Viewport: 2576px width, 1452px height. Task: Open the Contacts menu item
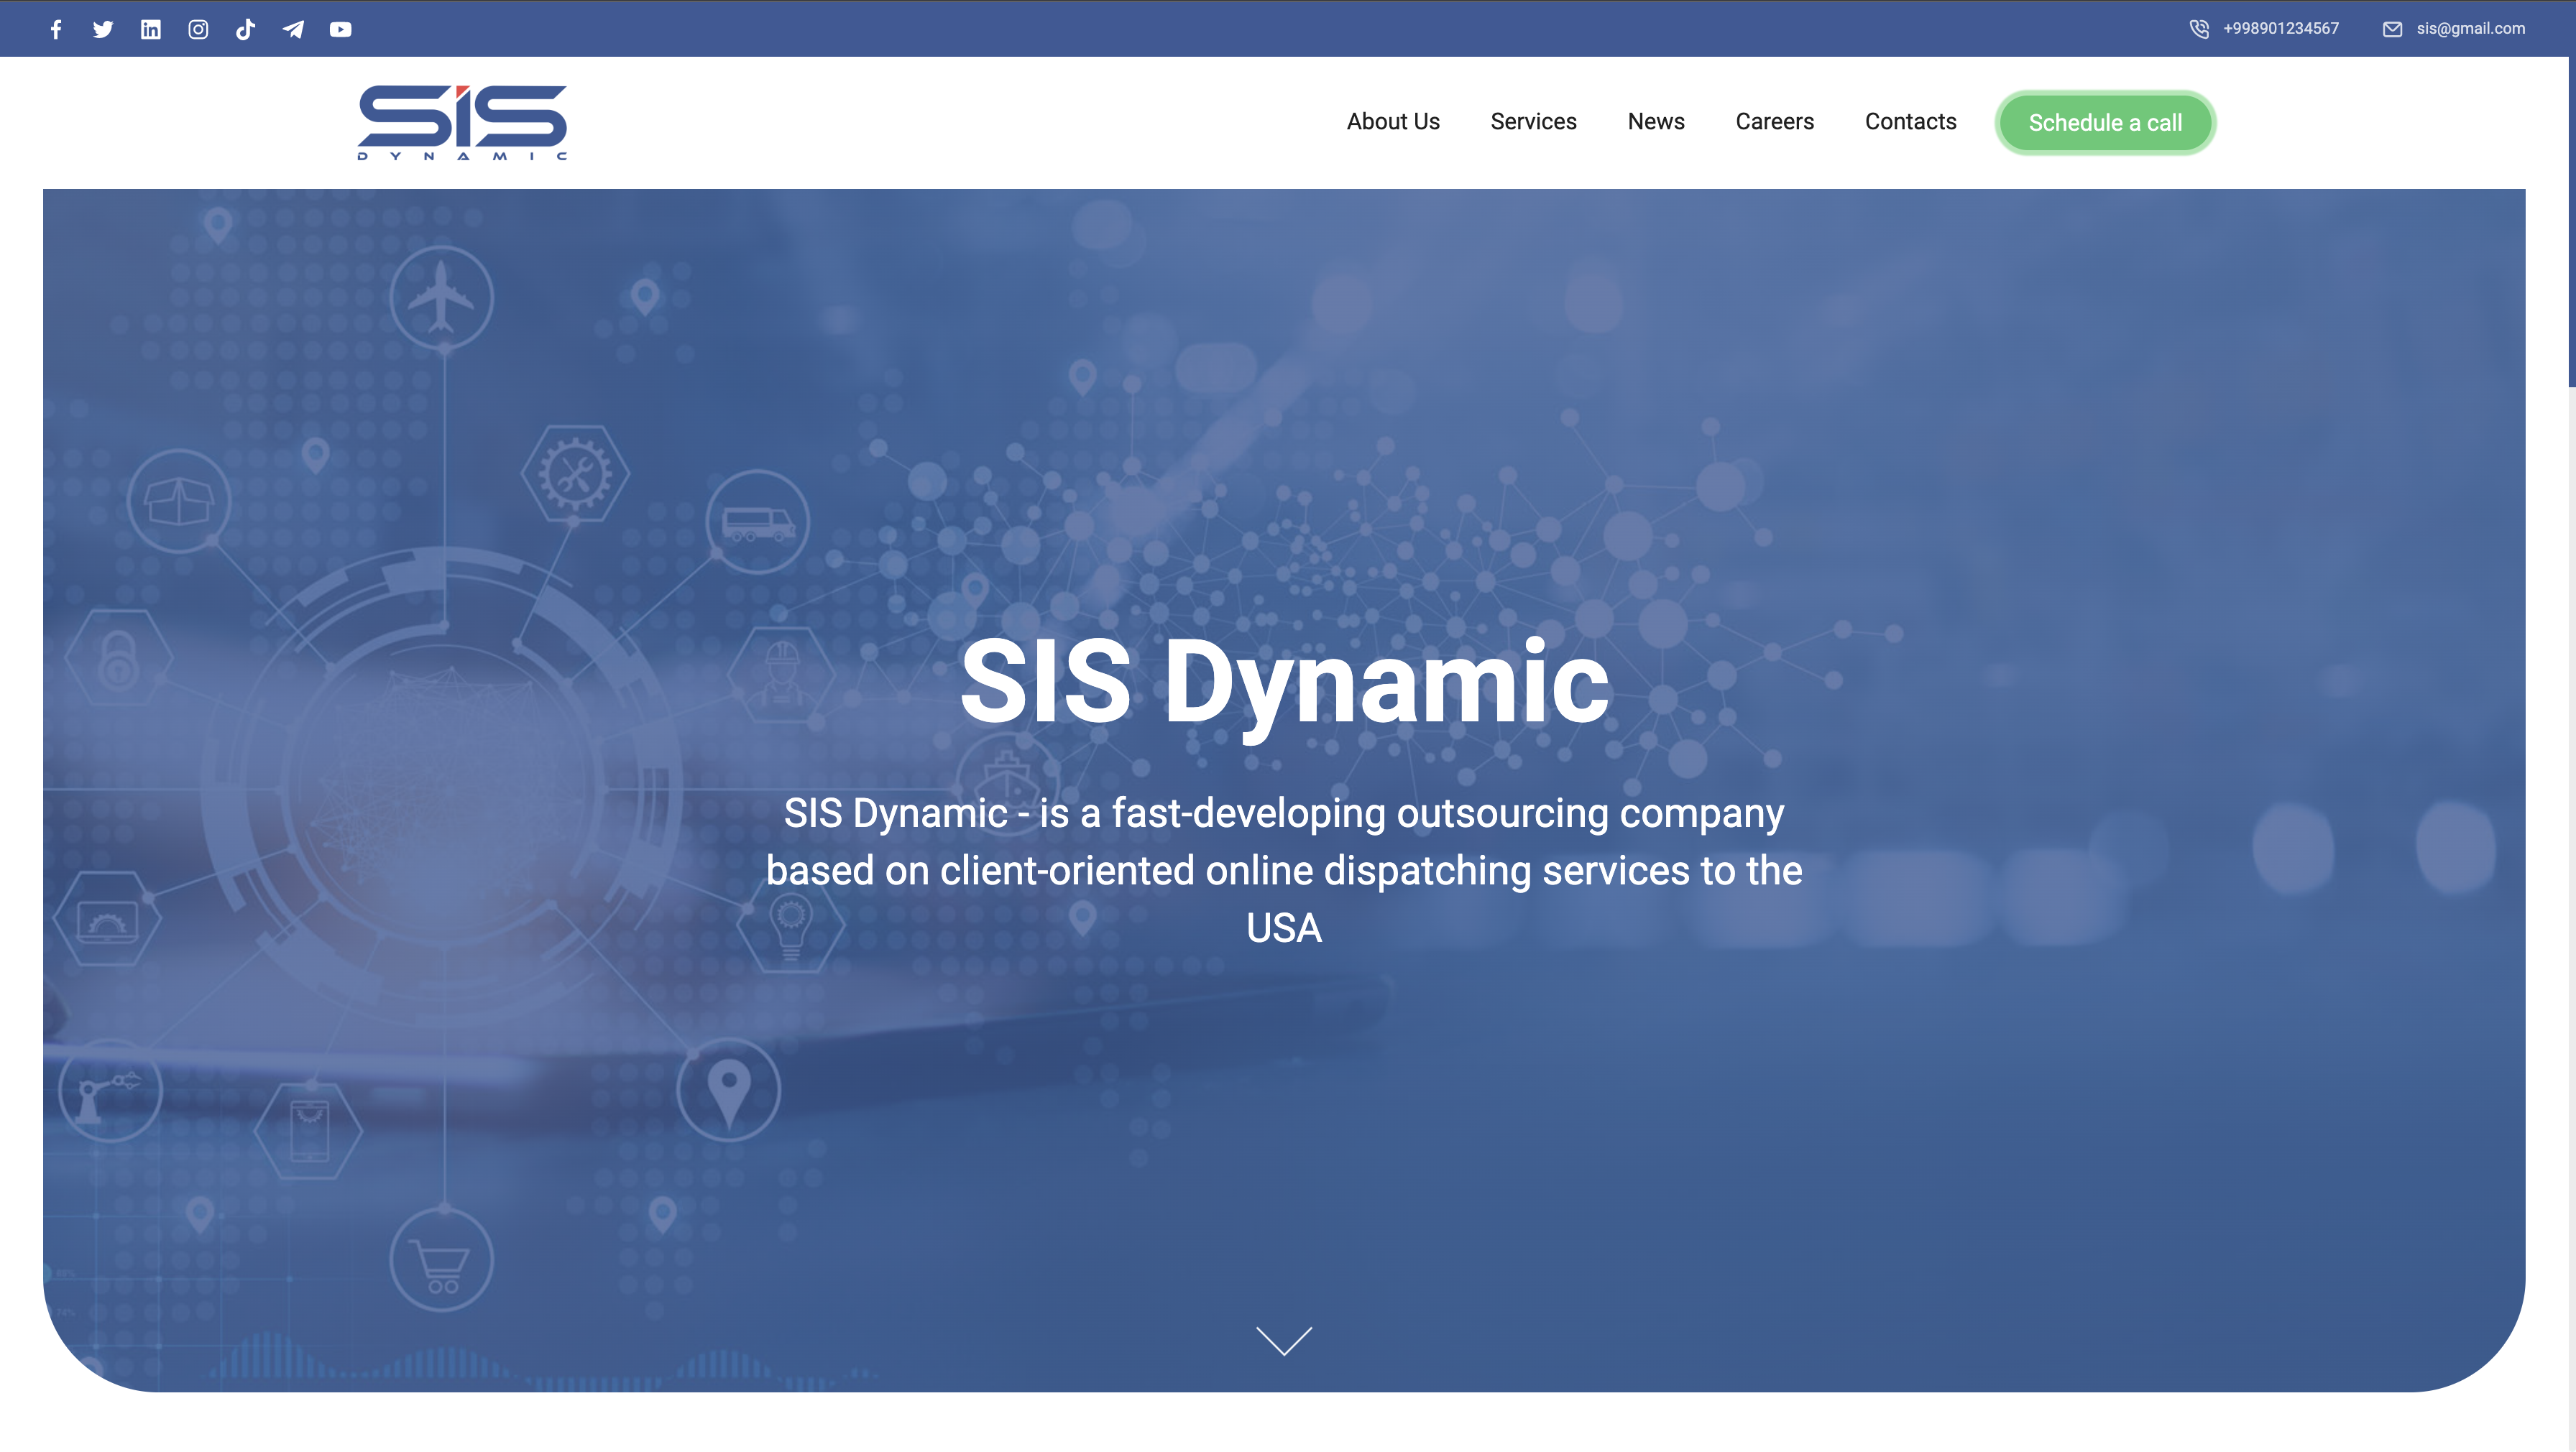[1911, 122]
